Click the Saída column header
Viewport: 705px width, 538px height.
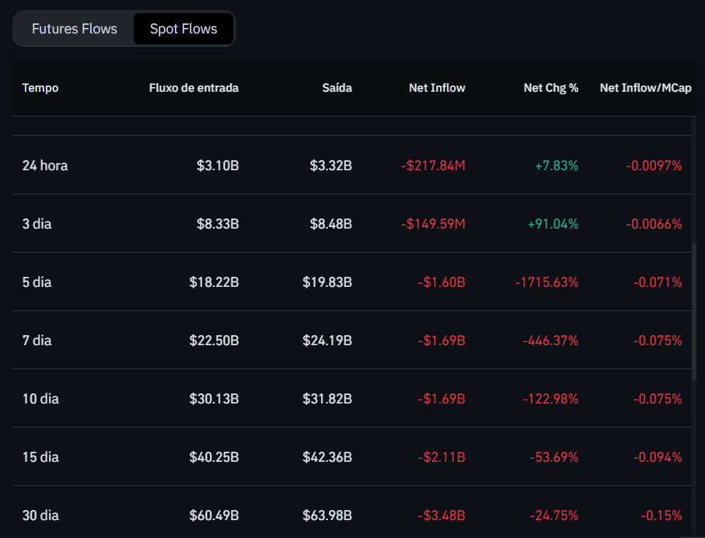[x=337, y=88]
